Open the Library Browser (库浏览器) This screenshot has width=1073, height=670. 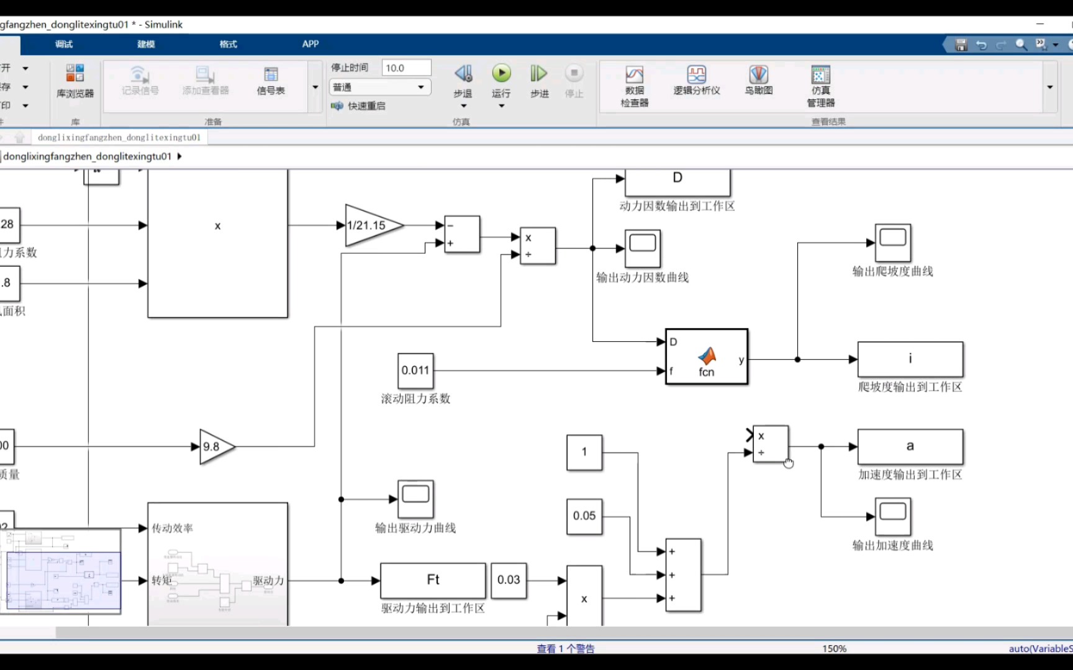pos(75,81)
